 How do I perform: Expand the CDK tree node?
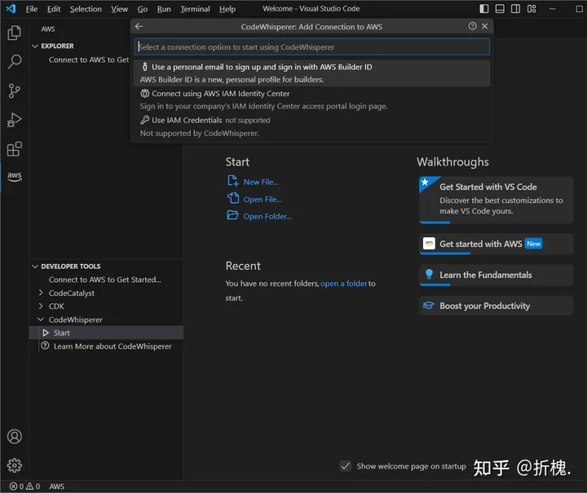tap(42, 306)
